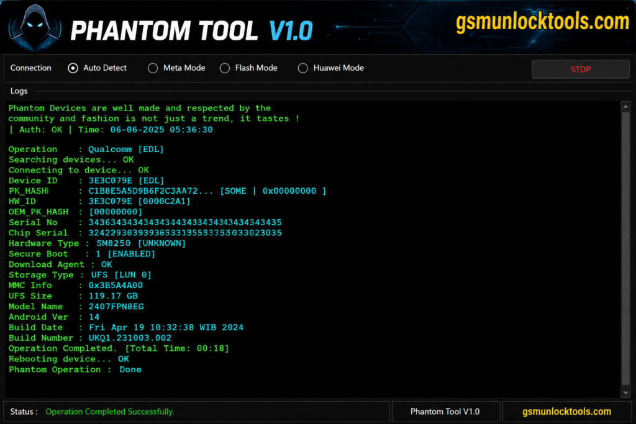Click the Build Number UKQ1.231003.002 line
The image size is (636, 424).
(90, 338)
